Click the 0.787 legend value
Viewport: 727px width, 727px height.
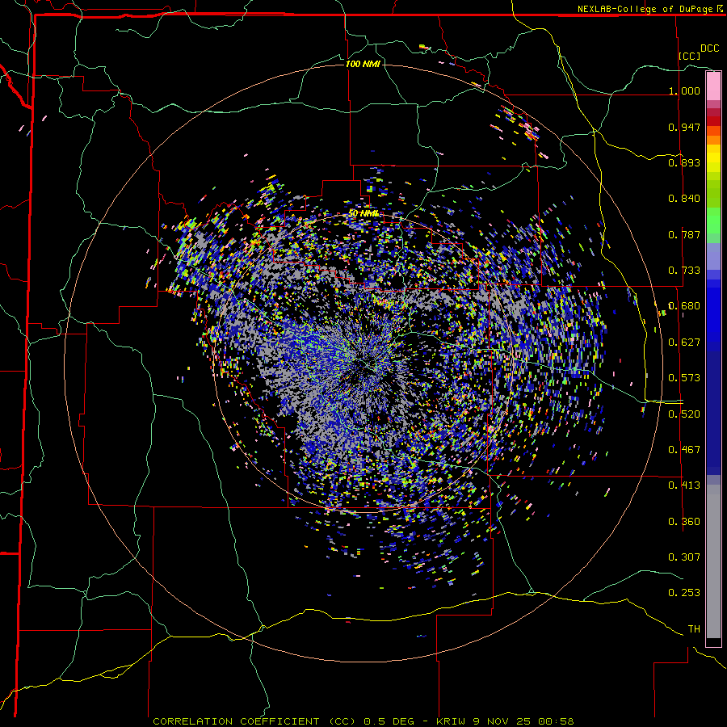pyautogui.click(x=684, y=234)
